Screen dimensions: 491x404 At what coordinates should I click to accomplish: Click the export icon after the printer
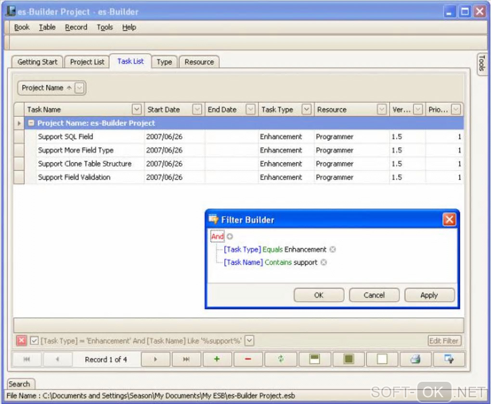coord(449,359)
